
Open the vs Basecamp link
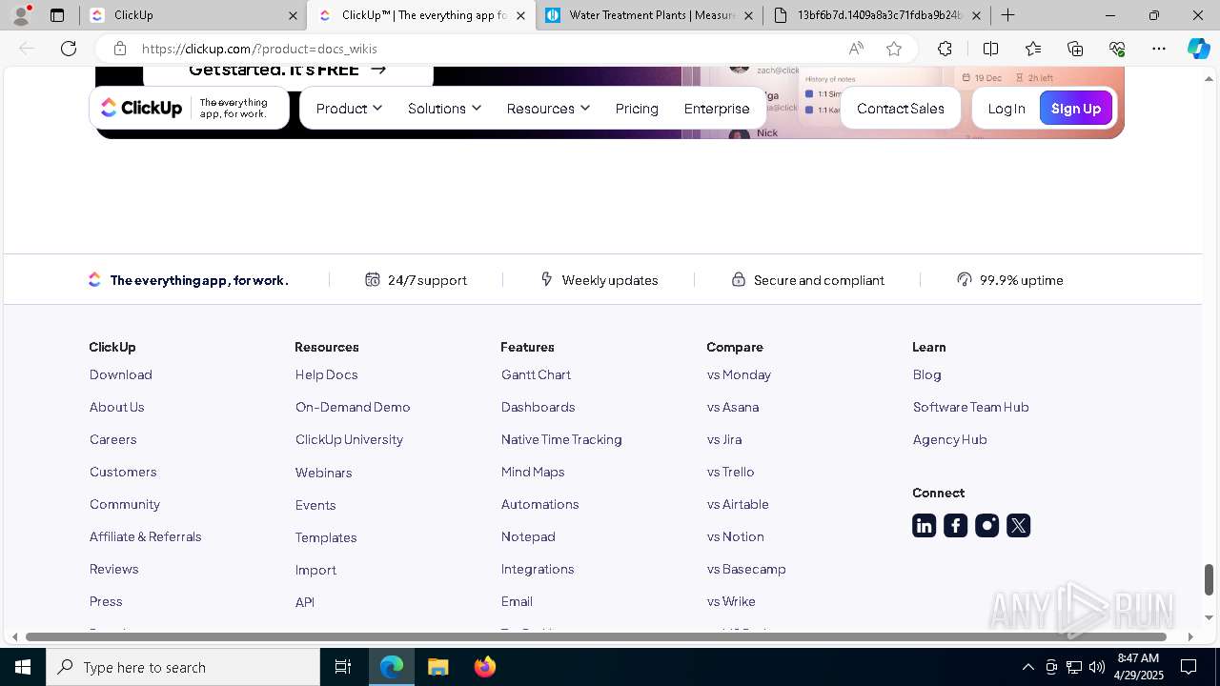click(x=746, y=569)
